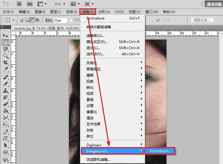
Task: Select the Lasso tool
Action: [x=6, y=49]
